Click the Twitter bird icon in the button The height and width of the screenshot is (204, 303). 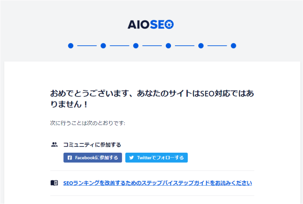132,158
